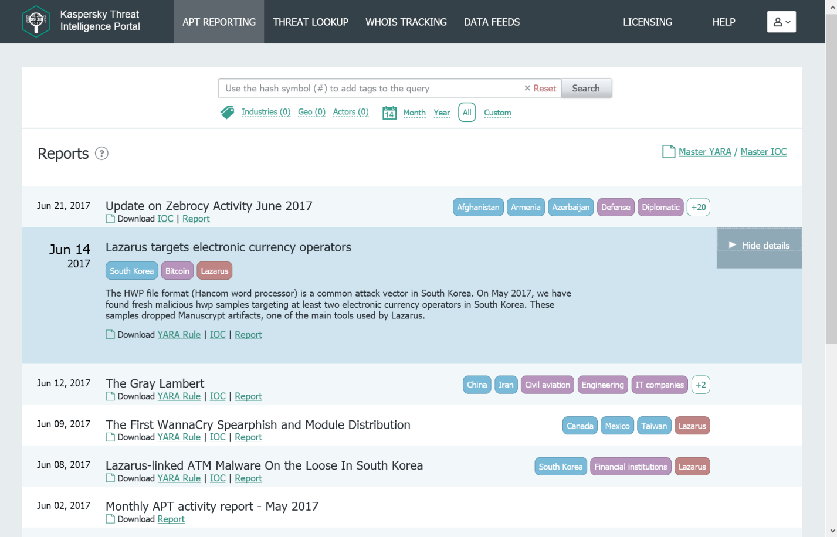Open the Zebrocy Report link
The height and width of the screenshot is (537, 837).
(x=196, y=219)
